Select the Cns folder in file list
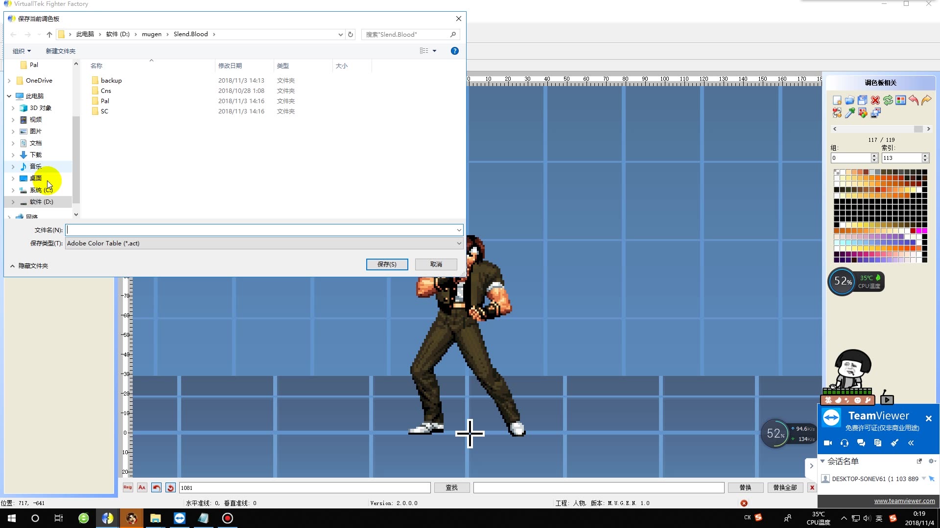Screen dimensions: 940x528 (106, 91)
